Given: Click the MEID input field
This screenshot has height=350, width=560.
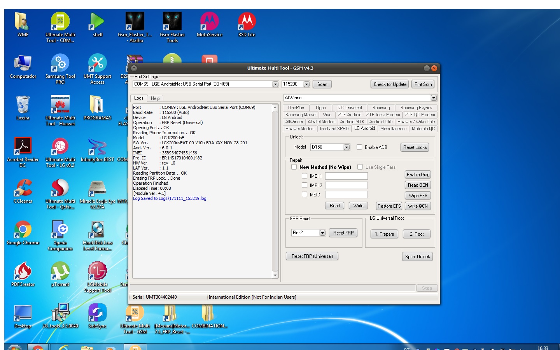Looking at the screenshot, I should pos(346,194).
